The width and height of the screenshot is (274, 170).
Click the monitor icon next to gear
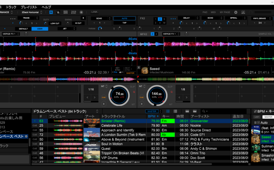click(243, 12)
